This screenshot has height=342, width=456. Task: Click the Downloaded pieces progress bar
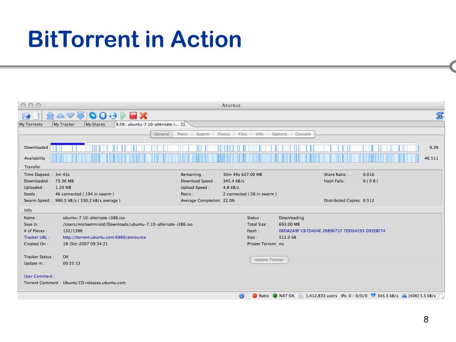pyautogui.click(x=234, y=148)
